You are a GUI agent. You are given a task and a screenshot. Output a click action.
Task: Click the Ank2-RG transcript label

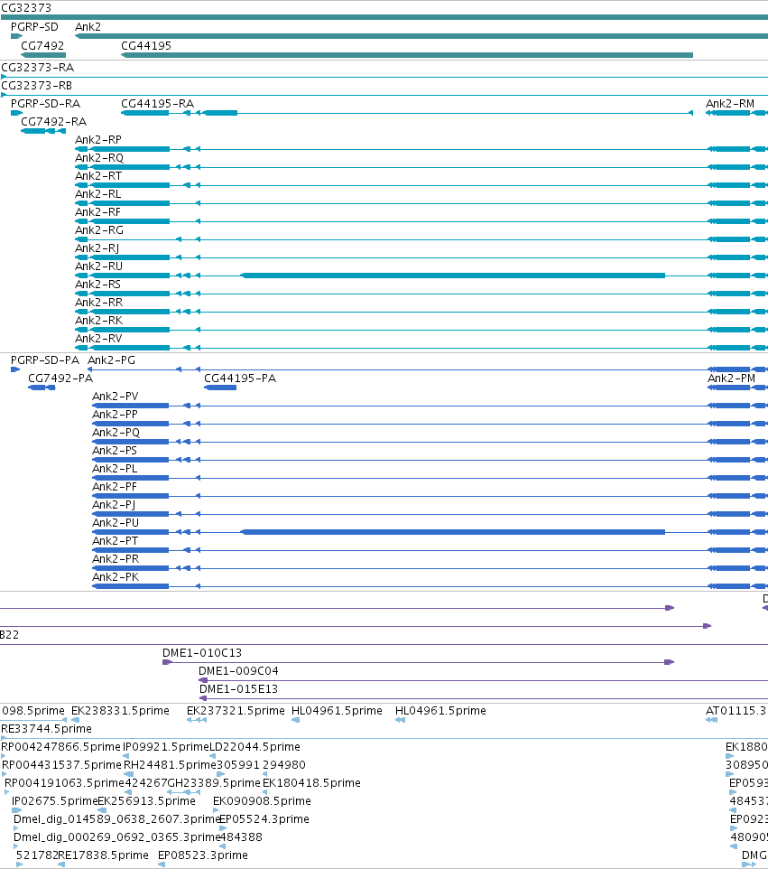tap(99, 230)
